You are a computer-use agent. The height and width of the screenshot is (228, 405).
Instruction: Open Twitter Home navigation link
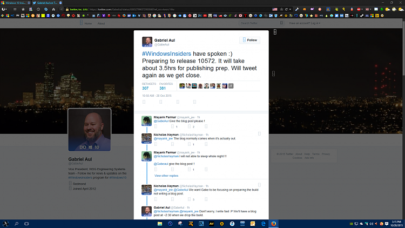pyautogui.click(x=88, y=23)
